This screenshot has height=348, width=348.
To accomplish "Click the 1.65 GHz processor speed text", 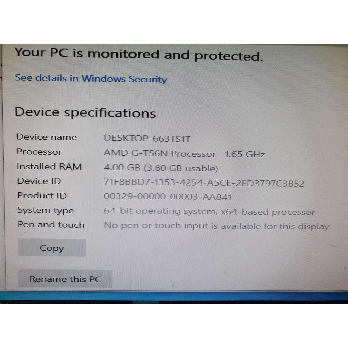I will tap(245, 154).
